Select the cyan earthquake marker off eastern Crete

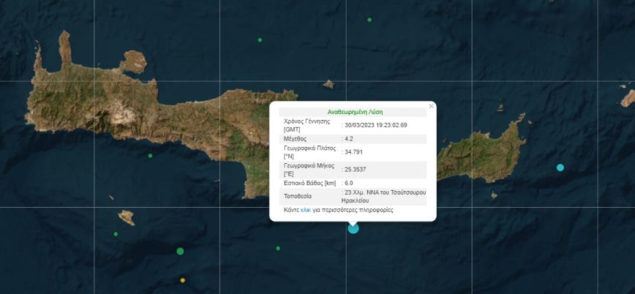tap(560, 167)
